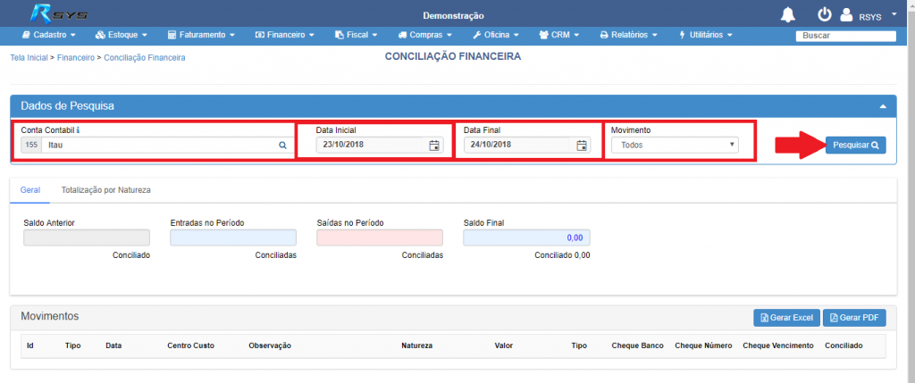Click the info icon beside Conta Contábil
The width and height of the screenshot is (915, 383).
[78, 130]
